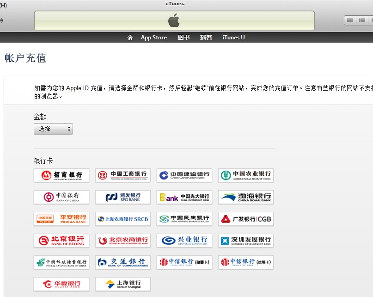
Task: Choose the ICBC bank card option
Action: [123, 175]
